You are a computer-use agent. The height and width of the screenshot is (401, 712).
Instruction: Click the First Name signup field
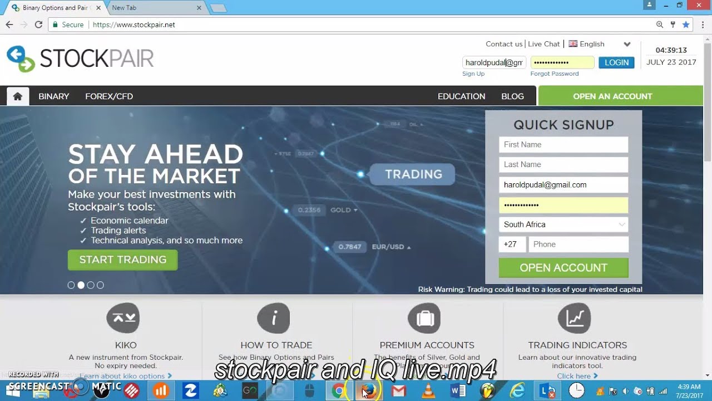tap(563, 145)
